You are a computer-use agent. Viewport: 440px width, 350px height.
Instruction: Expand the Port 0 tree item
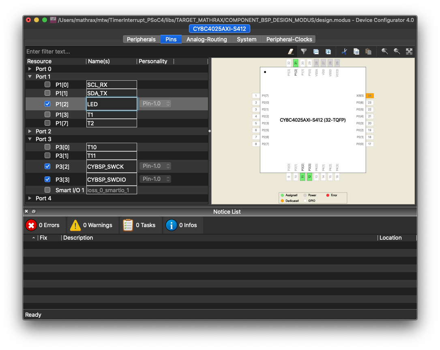pyautogui.click(x=30, y=69)
